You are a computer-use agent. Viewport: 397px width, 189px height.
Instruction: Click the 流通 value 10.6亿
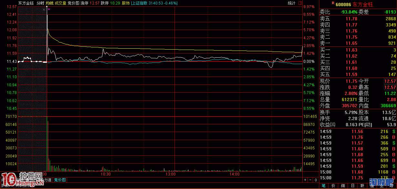point(390,118)
